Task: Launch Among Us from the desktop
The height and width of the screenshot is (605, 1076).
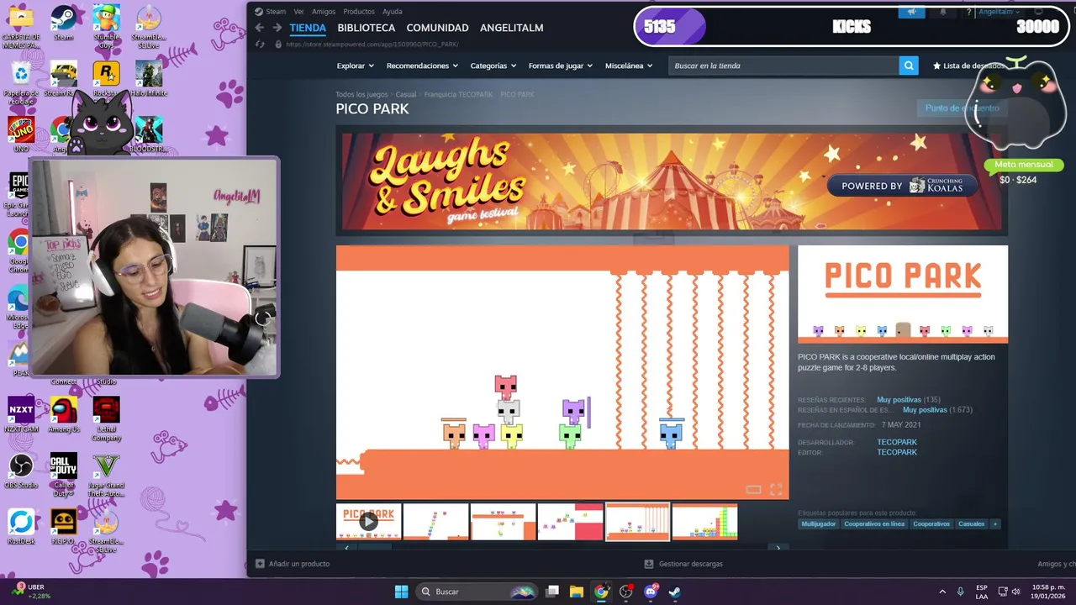Action: pos(63,414)
